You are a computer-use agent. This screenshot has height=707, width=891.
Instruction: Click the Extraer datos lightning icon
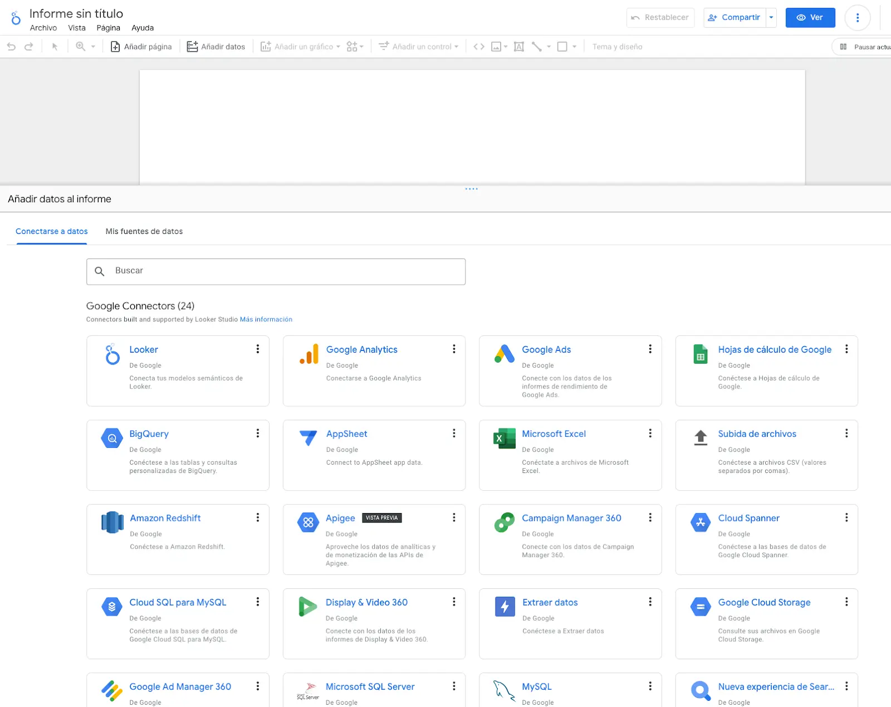(x=505, y=607)
